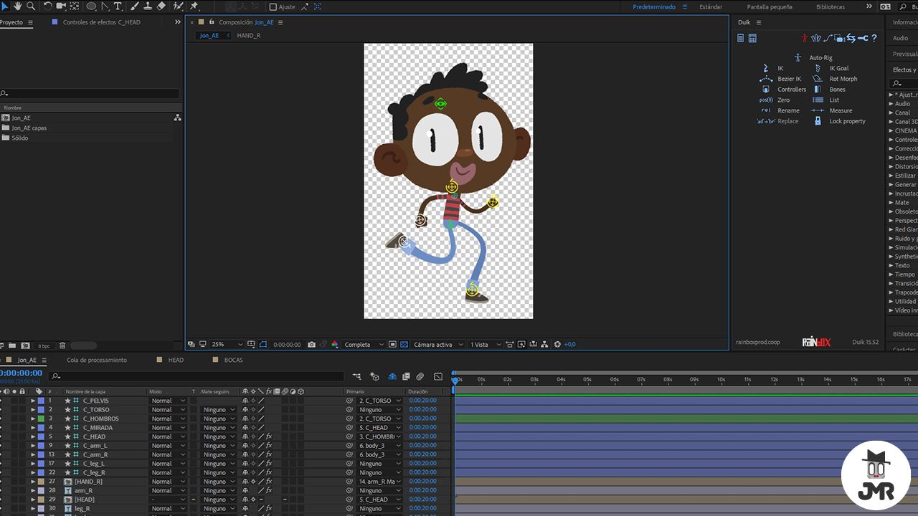
Task: Toggle transparency grid in composition viewer
Action: [x=404, y=345]
